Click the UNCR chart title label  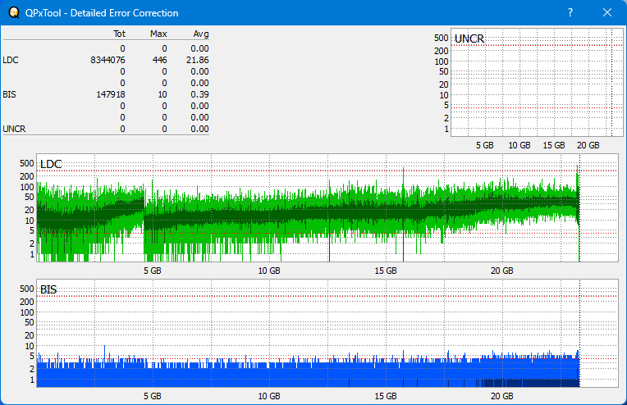pyautogui.click(x=469, y=39)
